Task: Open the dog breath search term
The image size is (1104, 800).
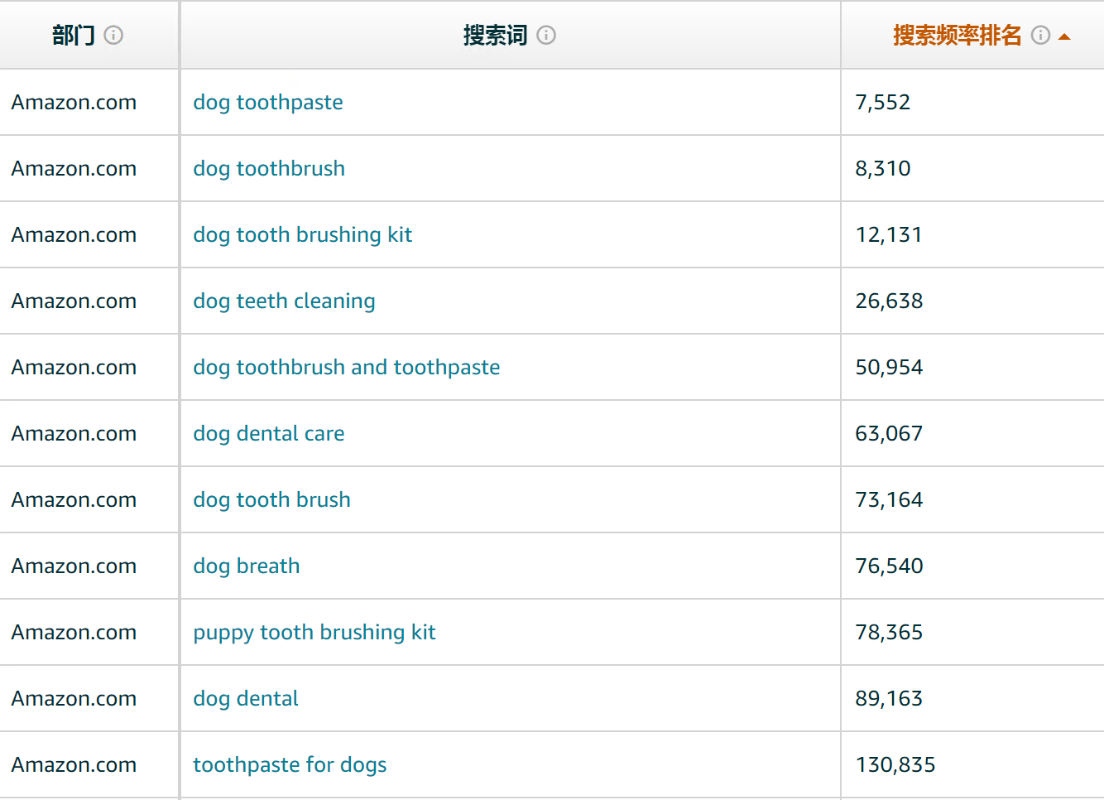Action: pyautogui.click(x=246, y=566)
